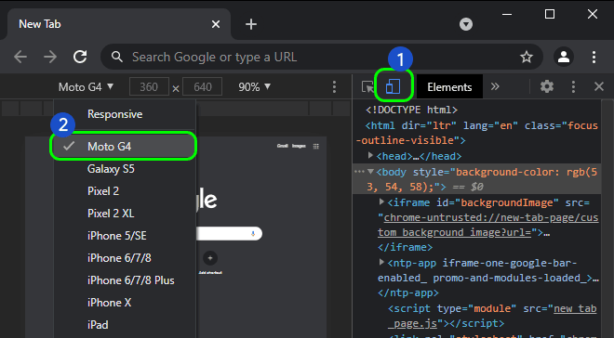Image resolution: width=614 pixels, height=338 pixels.
Task: Maximize the Chrome window
Action: (550, 15)
